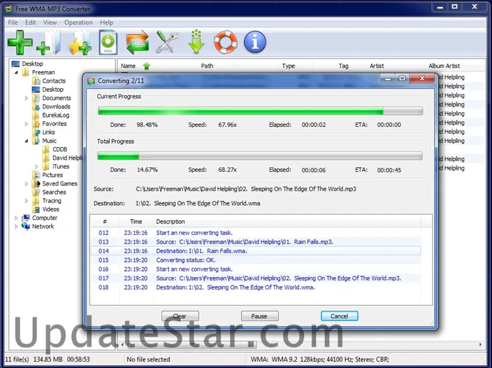Click the green download arrow icon
The height and width of the screenshot is (368, 492).
(x=196, y=42)
